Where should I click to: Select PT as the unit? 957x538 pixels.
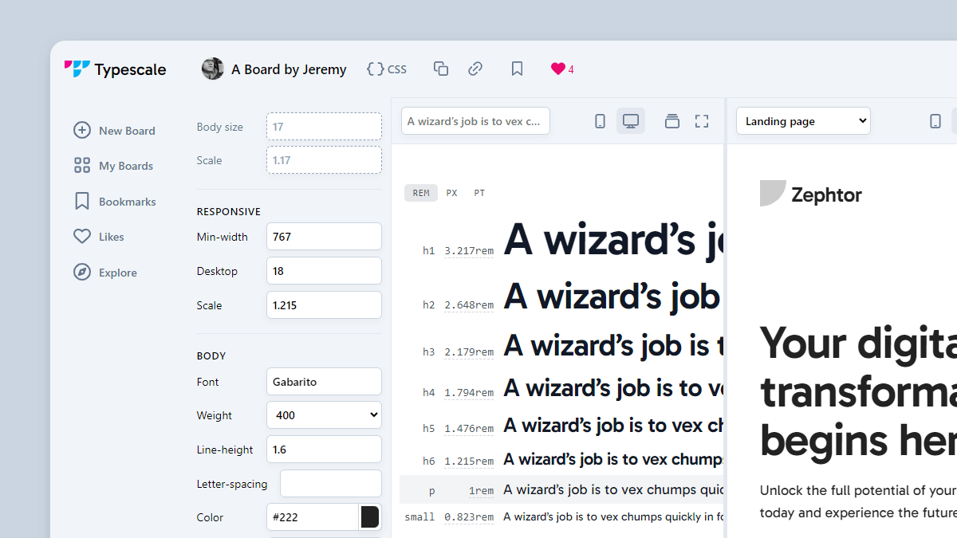click(478, 192)
